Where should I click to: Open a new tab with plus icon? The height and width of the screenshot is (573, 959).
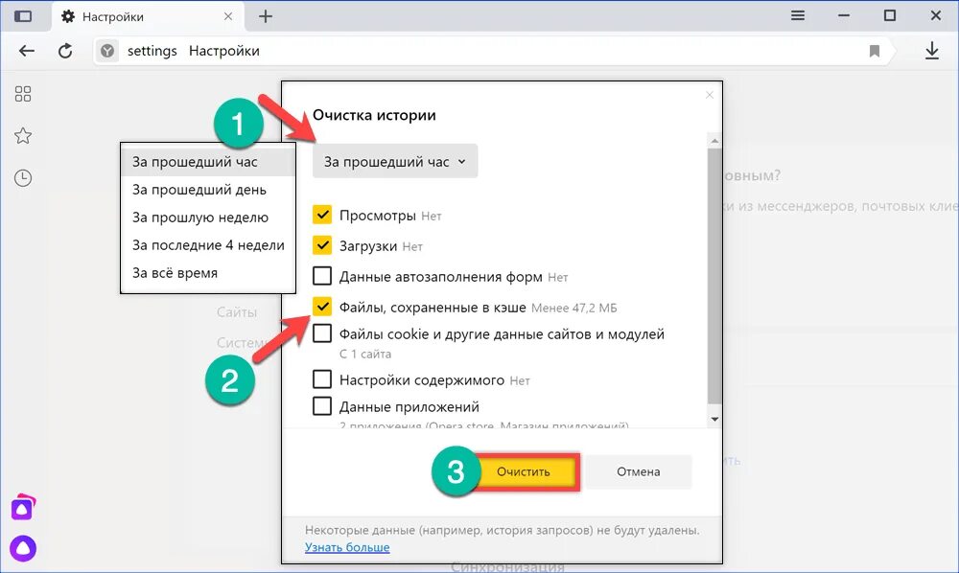[266, 16]
